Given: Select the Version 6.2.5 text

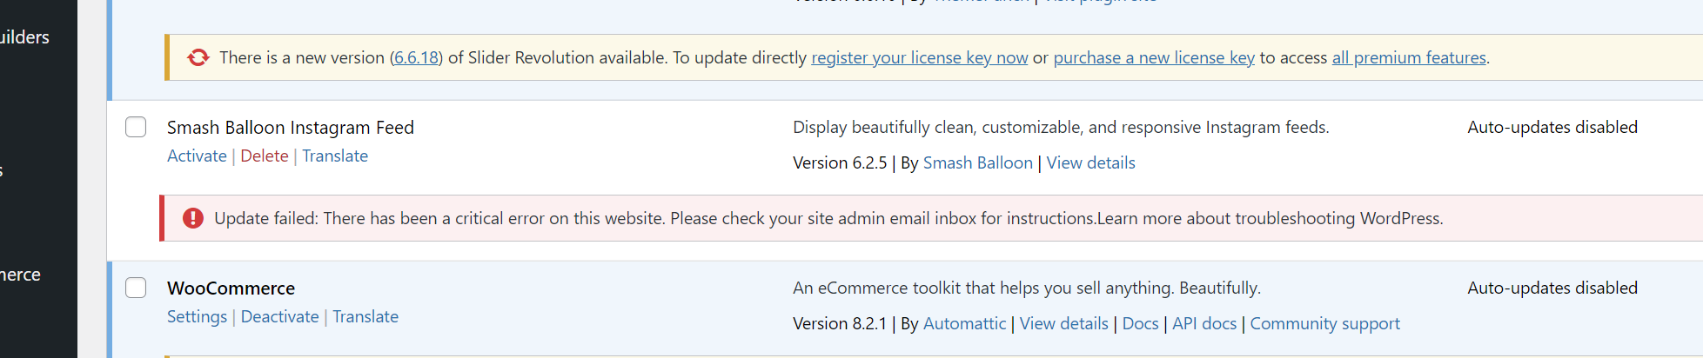Looking at the screenshot, I should [840, 162].
